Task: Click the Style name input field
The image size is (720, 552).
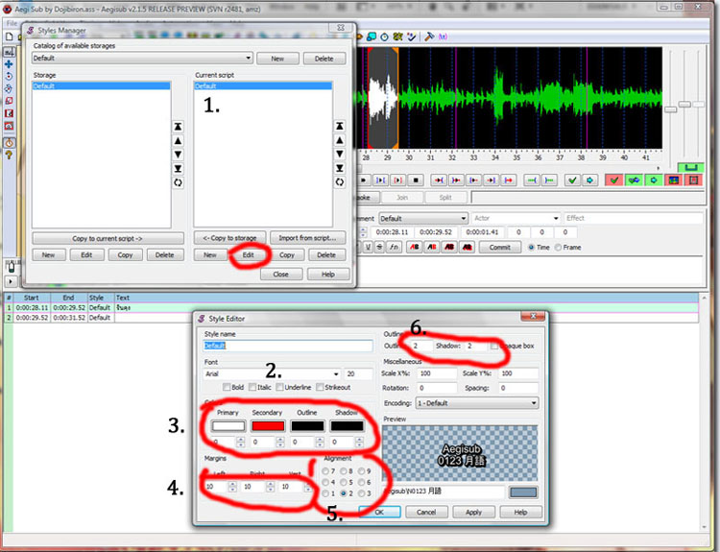Action: [288, 346]
